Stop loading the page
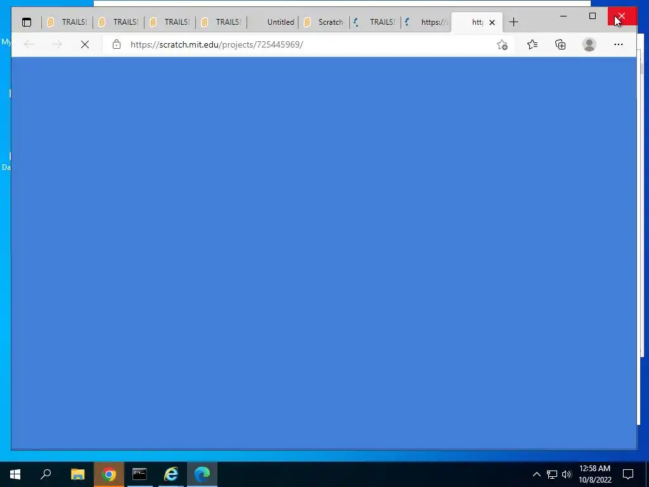Screen dimensions: 649x487 coord(85,44)
